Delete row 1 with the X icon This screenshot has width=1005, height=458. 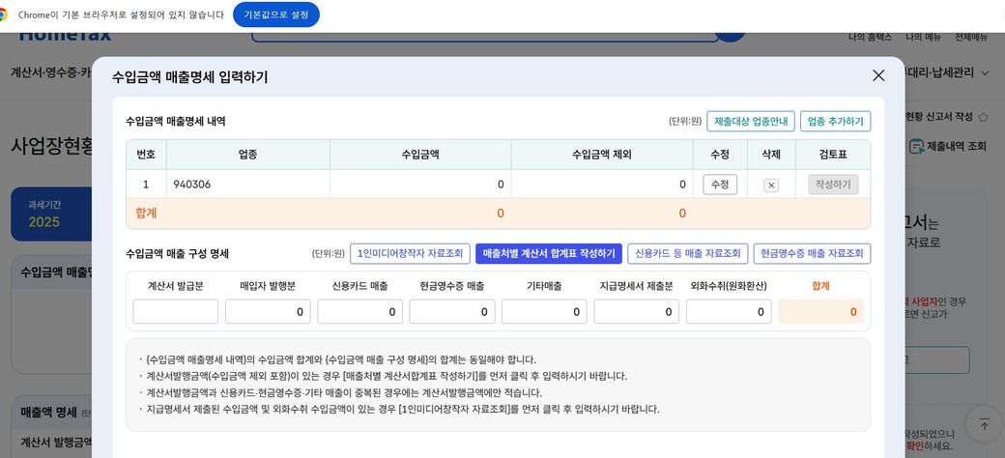pos(771,186)
